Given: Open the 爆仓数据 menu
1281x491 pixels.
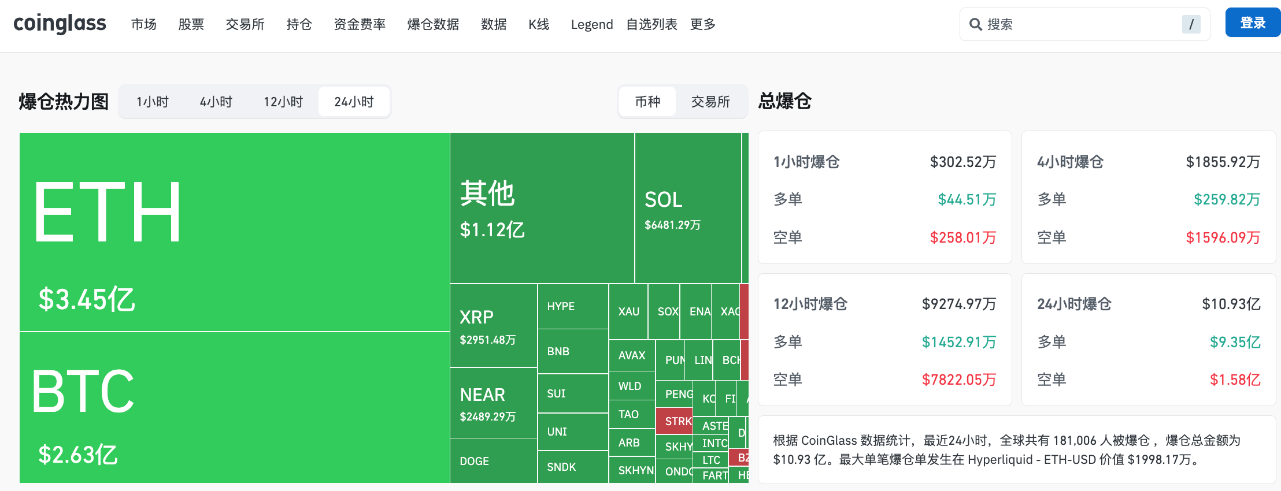Looking at the screenshot, I should pos(434,24).
